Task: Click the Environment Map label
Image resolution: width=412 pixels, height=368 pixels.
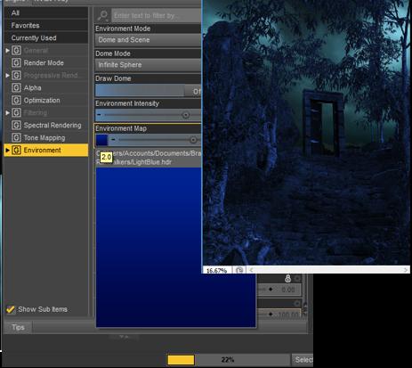Action: click(x=121, y=128)
